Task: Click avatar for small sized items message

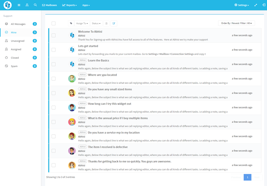Action: (72, 93)
